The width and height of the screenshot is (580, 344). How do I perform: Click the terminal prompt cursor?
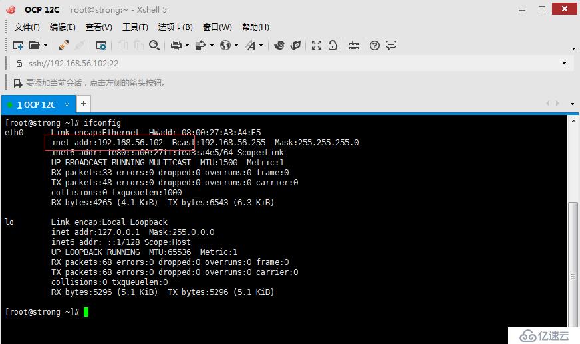click(x=86, y=312)
